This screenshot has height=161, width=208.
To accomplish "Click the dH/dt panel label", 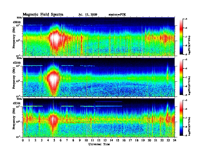I will click(17, 22).
